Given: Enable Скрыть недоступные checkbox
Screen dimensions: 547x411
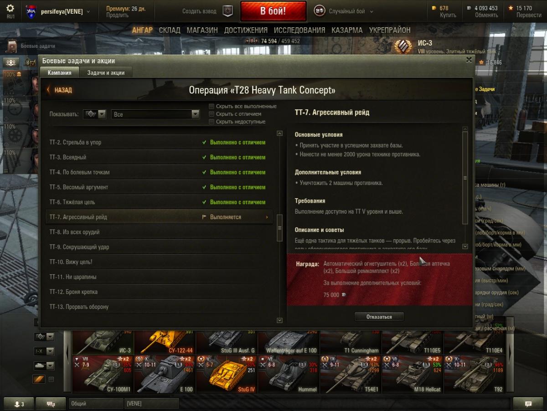Looking at the screenshot, I should (212, 122).
